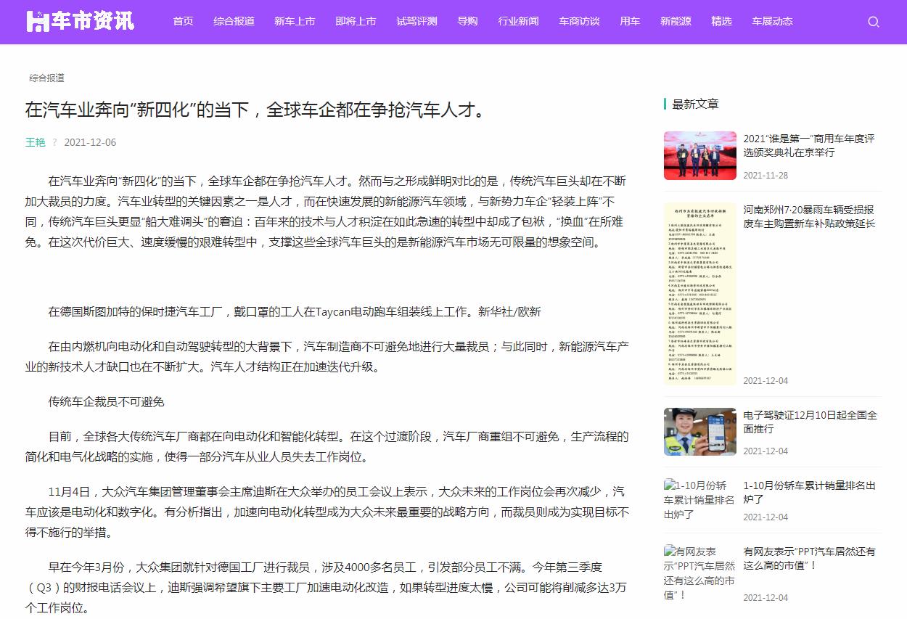
Task: Select 新车上市 in the top navigation
Action: click(295, 21)
